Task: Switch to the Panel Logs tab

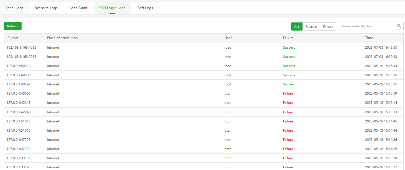Action: point(14,8)
